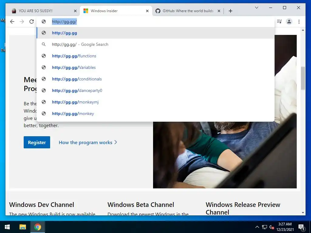
Task: Open the Windows Start menu
Action: point(7,227)
